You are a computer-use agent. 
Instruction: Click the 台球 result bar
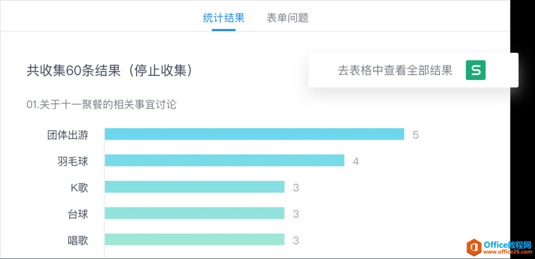click(194, 213)
